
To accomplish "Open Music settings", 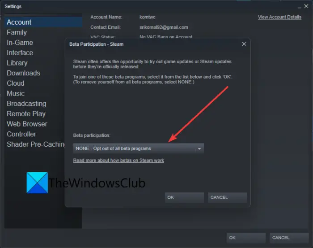I will tap(16, 93).
